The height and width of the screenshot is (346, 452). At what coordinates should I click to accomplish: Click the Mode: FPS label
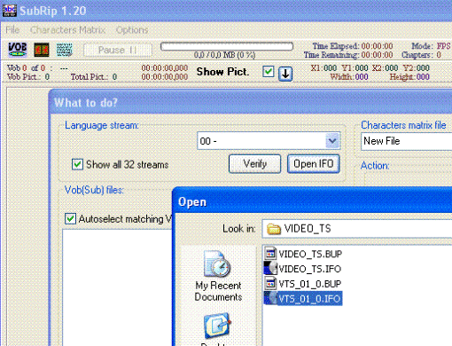click(x=431, y=46)
